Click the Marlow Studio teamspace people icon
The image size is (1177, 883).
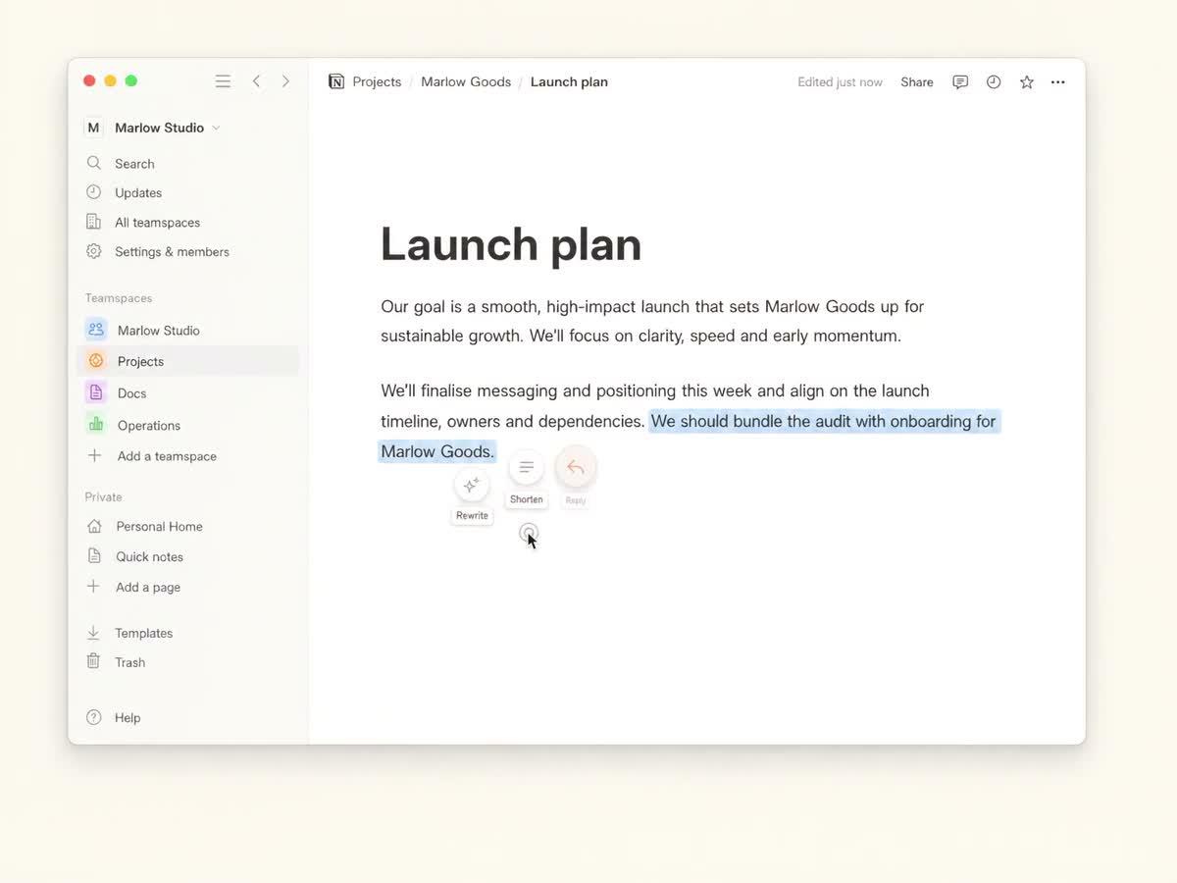pyautogui.click(x=96, y=330)
